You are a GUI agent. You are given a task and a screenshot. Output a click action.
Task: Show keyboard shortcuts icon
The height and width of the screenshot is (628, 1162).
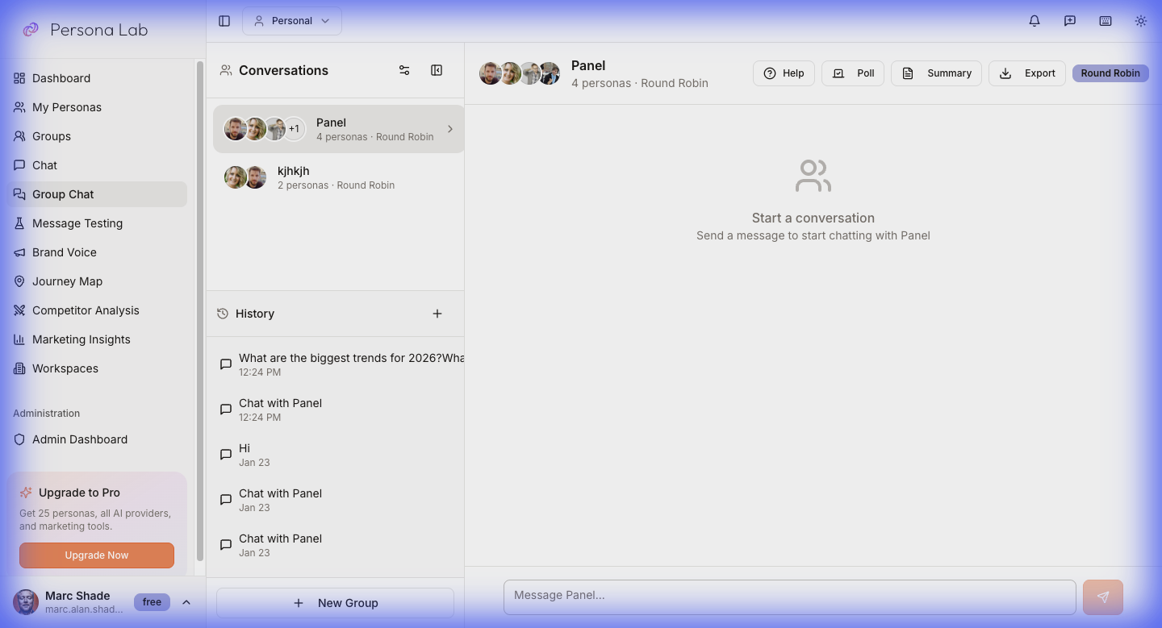coord(1106,21)
